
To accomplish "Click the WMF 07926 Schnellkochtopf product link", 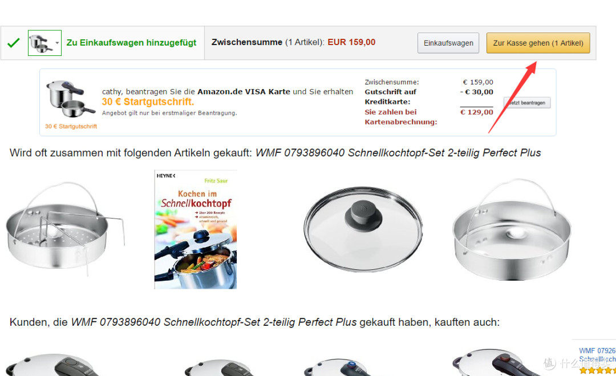I will tap(597, 355).
